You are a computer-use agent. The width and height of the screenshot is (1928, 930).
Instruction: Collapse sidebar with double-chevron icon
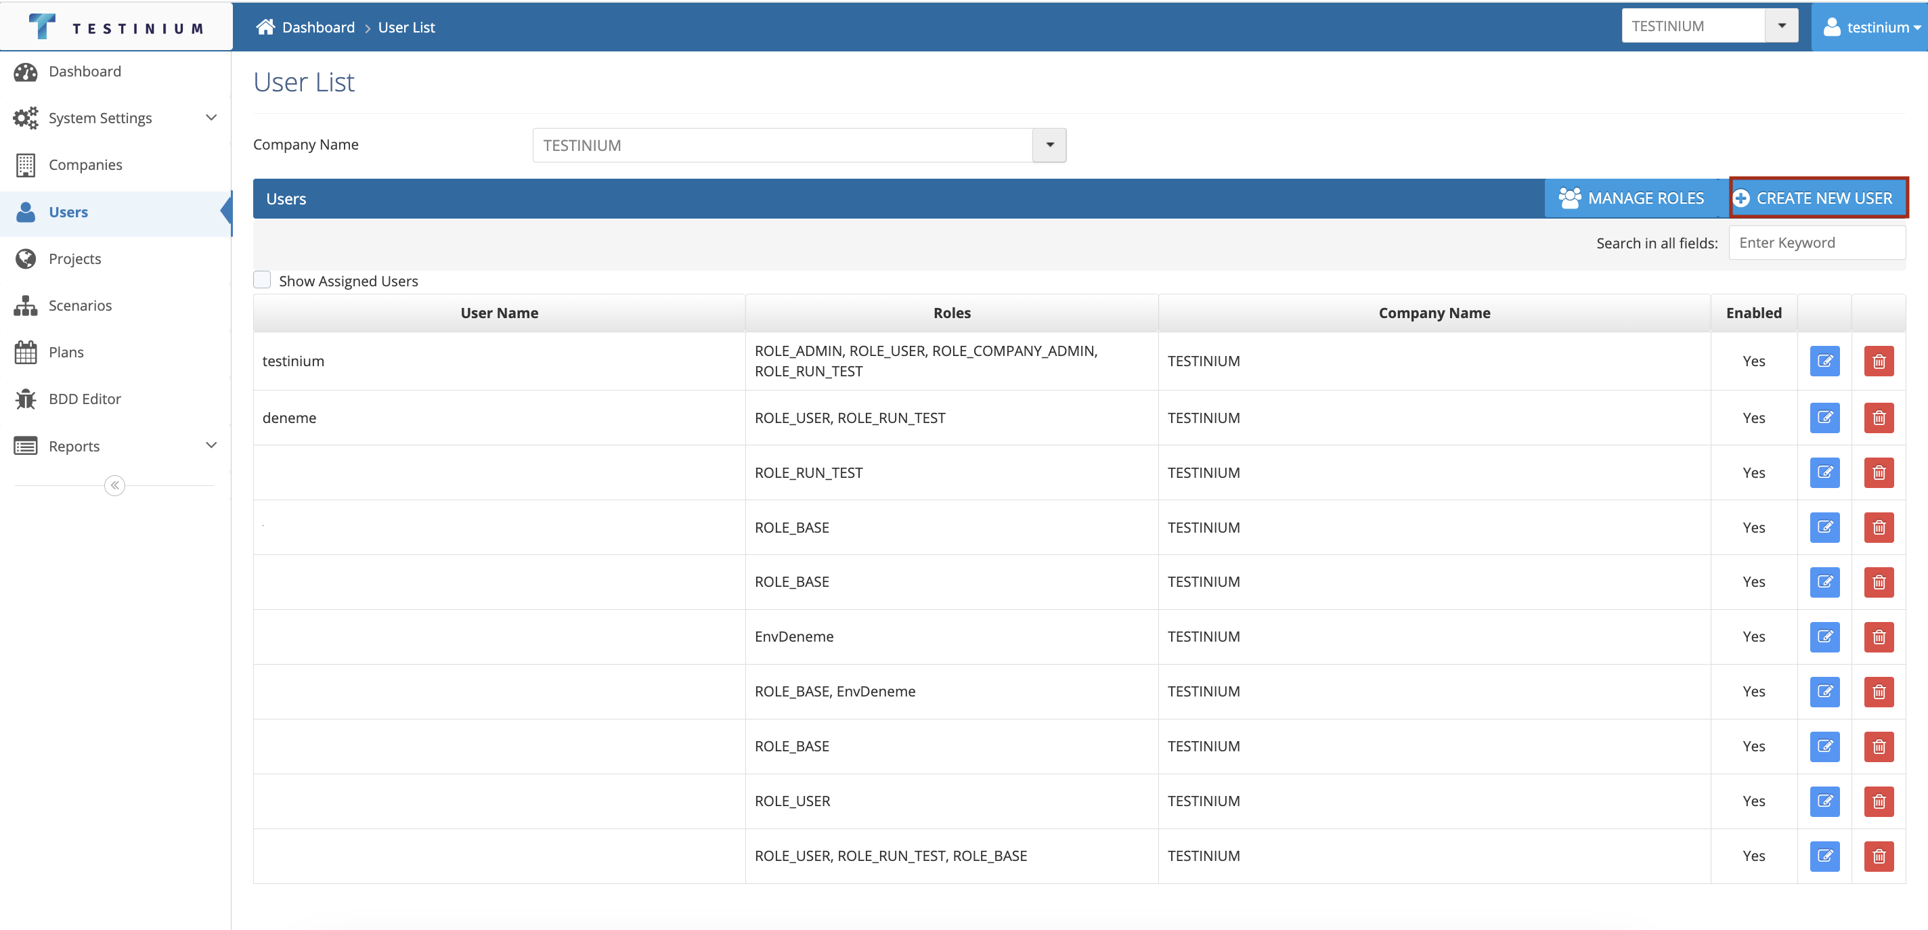[x=114, y=485]
